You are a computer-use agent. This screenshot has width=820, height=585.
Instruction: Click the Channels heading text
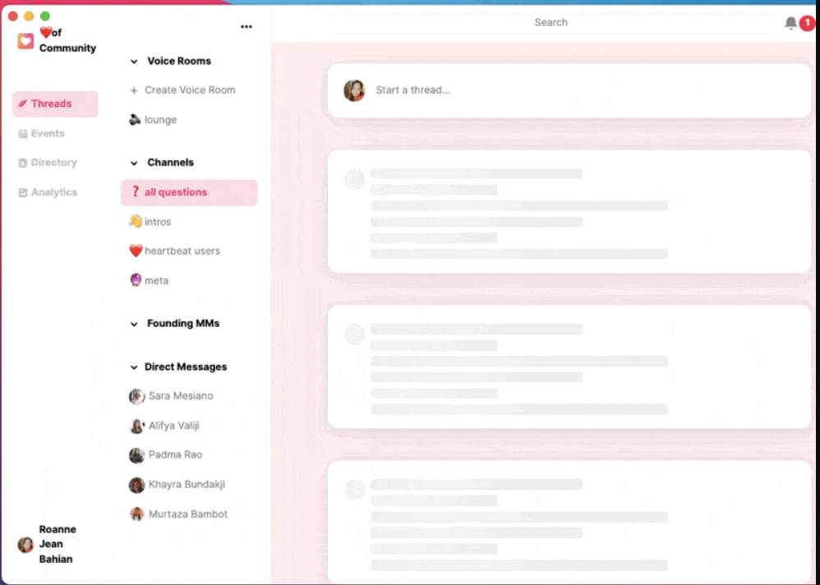tap(170, 163)
